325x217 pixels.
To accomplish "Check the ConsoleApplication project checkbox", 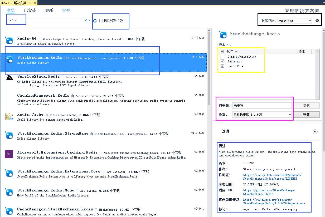I will click(222, 57).
